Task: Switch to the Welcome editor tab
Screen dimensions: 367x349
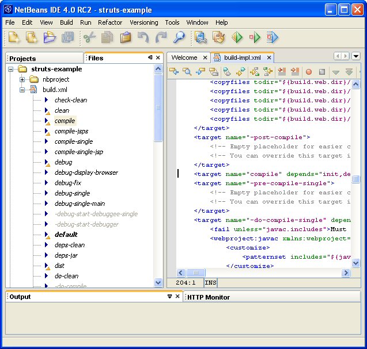Action: 184,57
